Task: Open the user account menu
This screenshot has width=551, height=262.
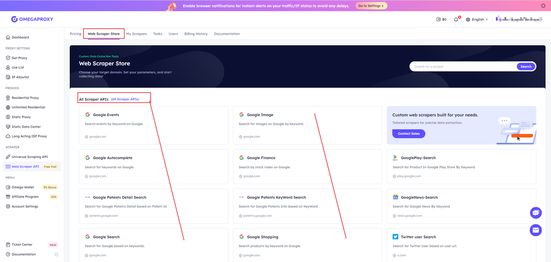Action: click(x=519, y=19)
